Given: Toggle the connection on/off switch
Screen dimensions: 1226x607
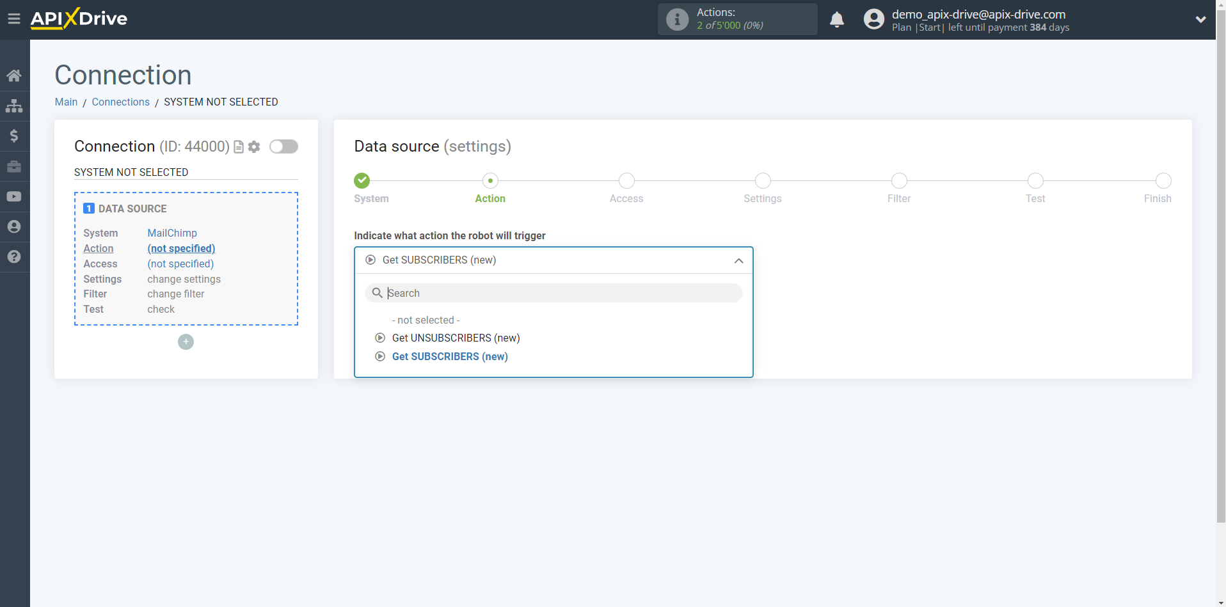Looking at the screenshot, I should 283,146.
